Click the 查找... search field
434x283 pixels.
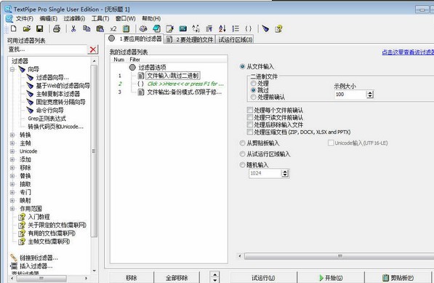click(47, 49)
